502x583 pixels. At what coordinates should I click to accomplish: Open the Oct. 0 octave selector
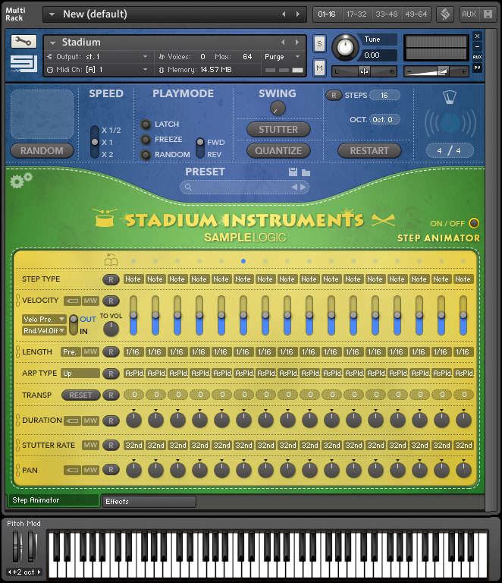pos(384,120)
